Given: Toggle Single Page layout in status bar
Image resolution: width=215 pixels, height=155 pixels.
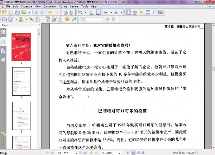Looking at the screenshot, I should tap(129, 153).
